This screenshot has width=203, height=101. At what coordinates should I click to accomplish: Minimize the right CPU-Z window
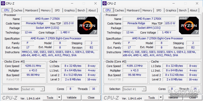(174, 4)
